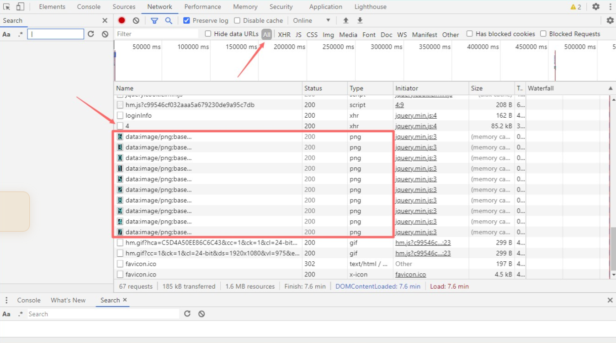Viewport: 616px width, 343px height.
Task: Check Blocked Requests
Action: (x=543, y=34)
